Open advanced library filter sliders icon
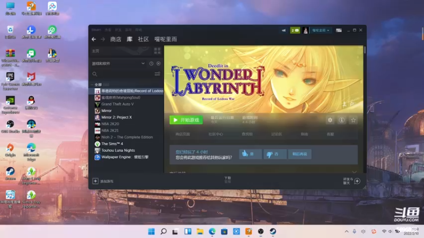The width and height of the screenshot is (424, 238). click(157, 74)
